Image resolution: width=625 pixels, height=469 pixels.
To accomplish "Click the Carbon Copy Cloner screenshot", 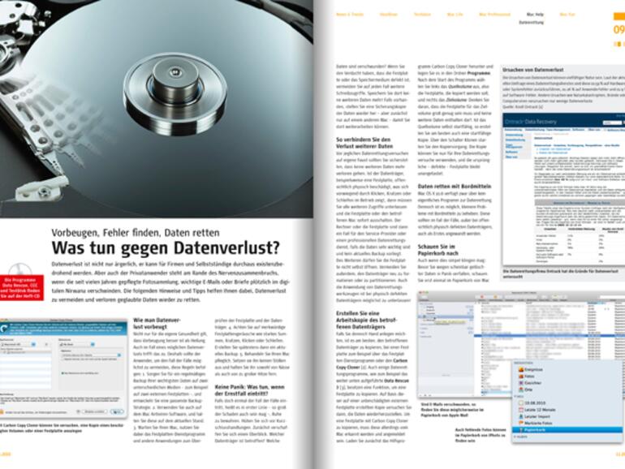I will pos(63,368).
